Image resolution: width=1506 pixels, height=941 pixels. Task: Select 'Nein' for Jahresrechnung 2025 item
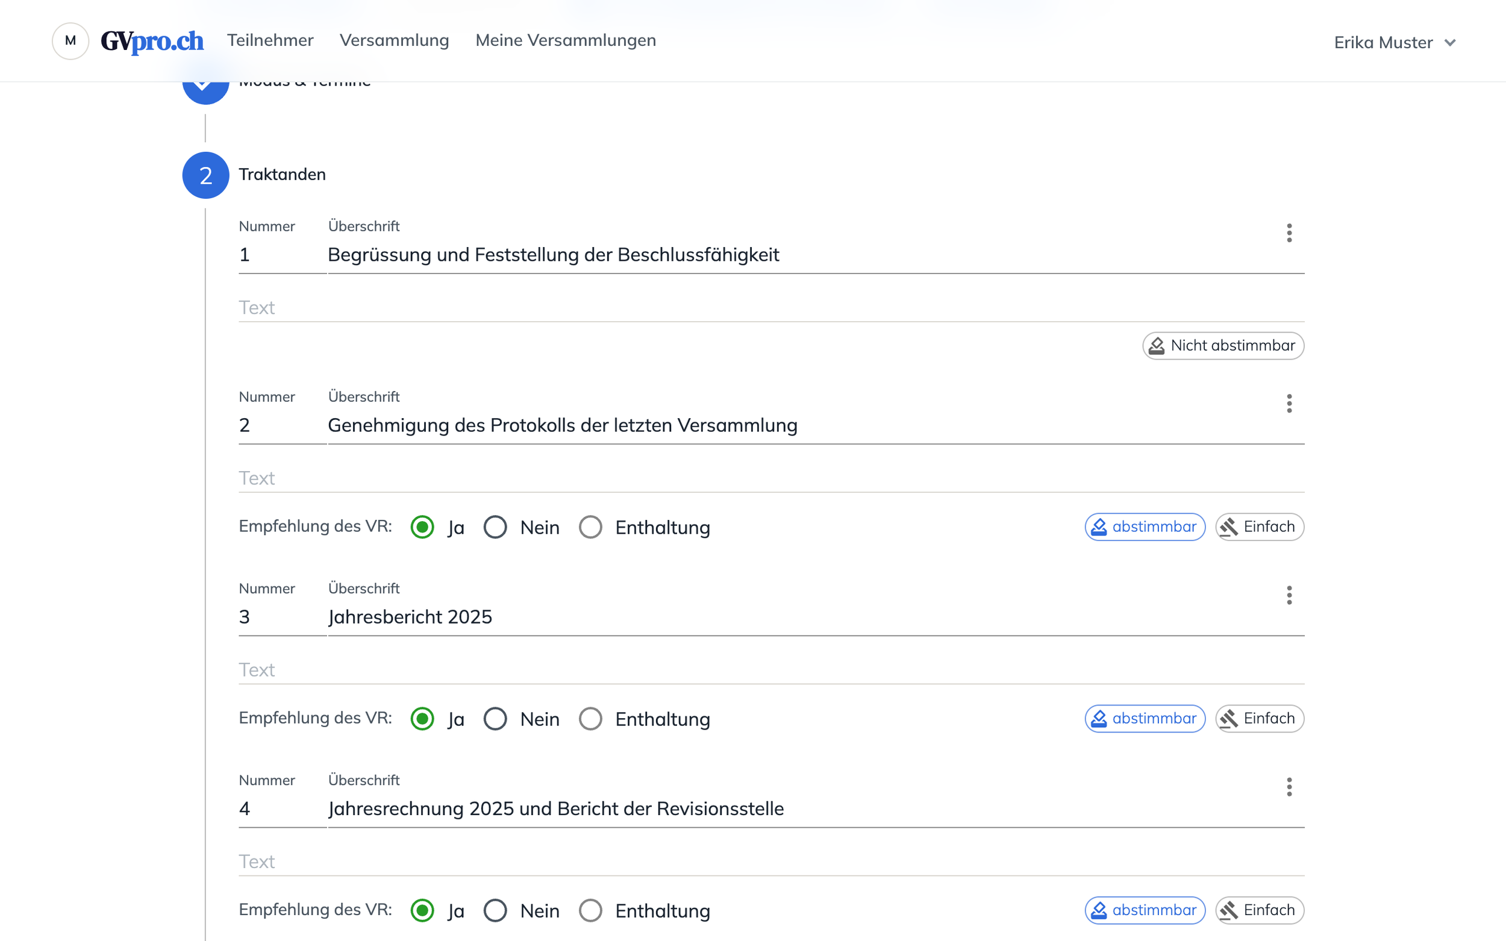pyautogui.click(x=495, y=910)
